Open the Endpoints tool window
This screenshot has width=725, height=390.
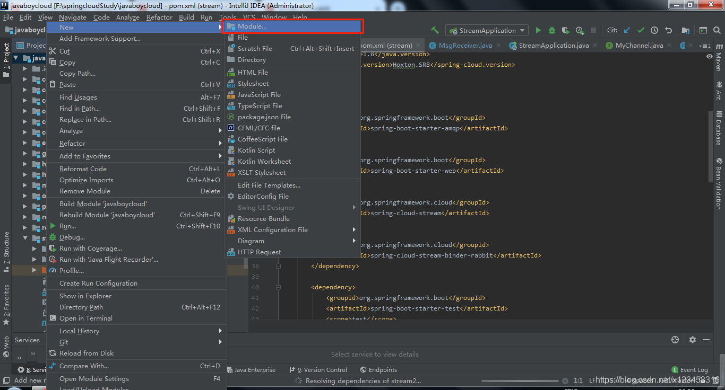(378, 370)
